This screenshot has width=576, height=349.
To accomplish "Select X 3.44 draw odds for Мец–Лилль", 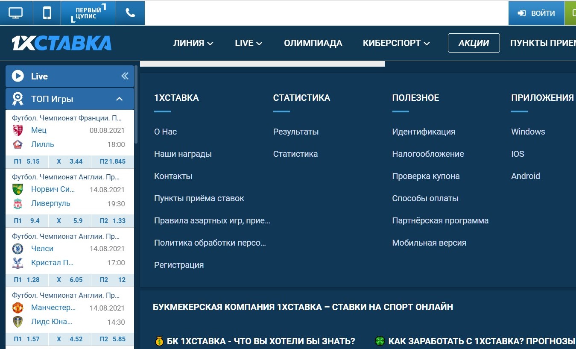I will pyautogui.click(x=70, y=161).
